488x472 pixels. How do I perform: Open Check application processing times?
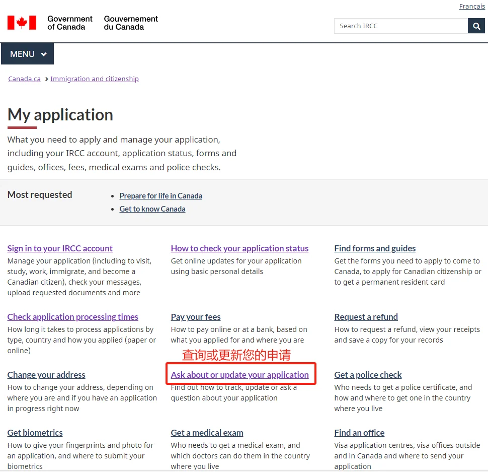(x=72, y=316)
